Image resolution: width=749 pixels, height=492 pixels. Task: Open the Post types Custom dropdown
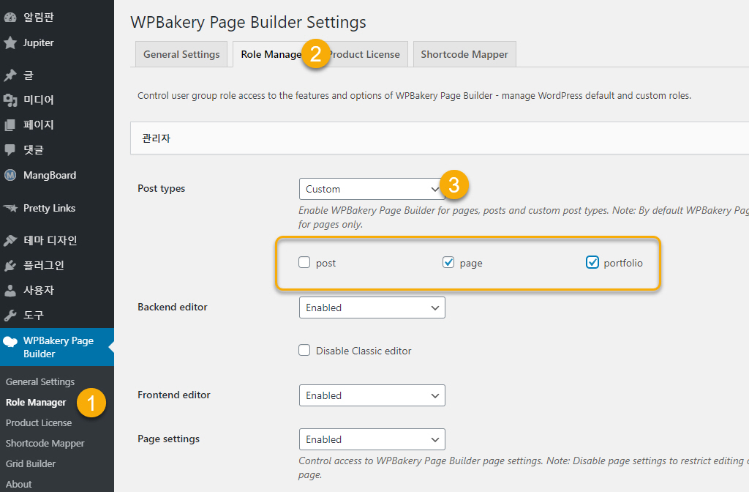coord(372,189)
